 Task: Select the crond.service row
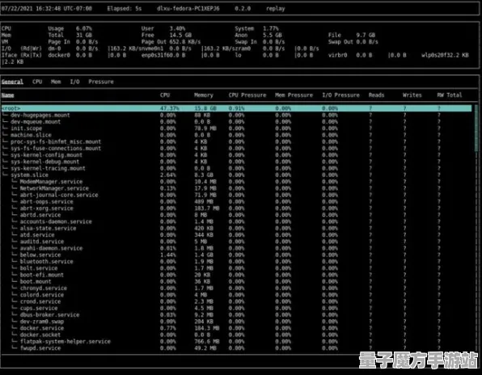click(236, 301)
